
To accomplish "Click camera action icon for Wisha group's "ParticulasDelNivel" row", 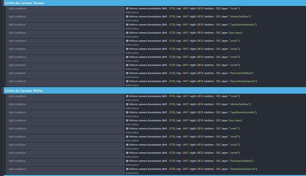I will pyautogui.click(x=127, y=161).
